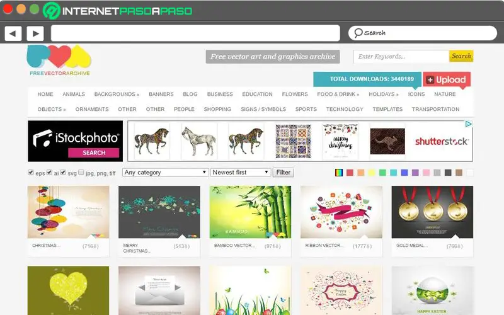Click the browser back arrow button
Image resolution: width=504 pixels, height=315 pixels.
tap(13, 33)
